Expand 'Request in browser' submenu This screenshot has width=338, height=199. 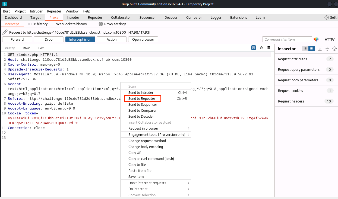pyautogui.click(x=156, y=128)
